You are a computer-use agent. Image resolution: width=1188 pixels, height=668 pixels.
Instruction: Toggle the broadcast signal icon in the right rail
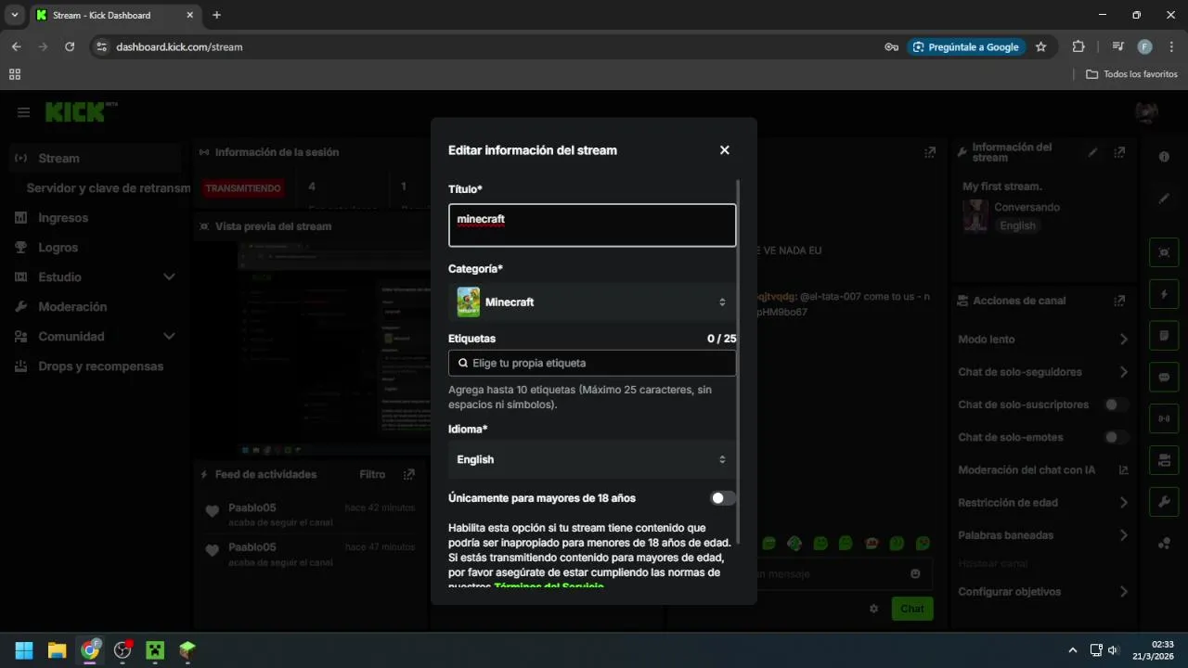(x=1164, y=419)
